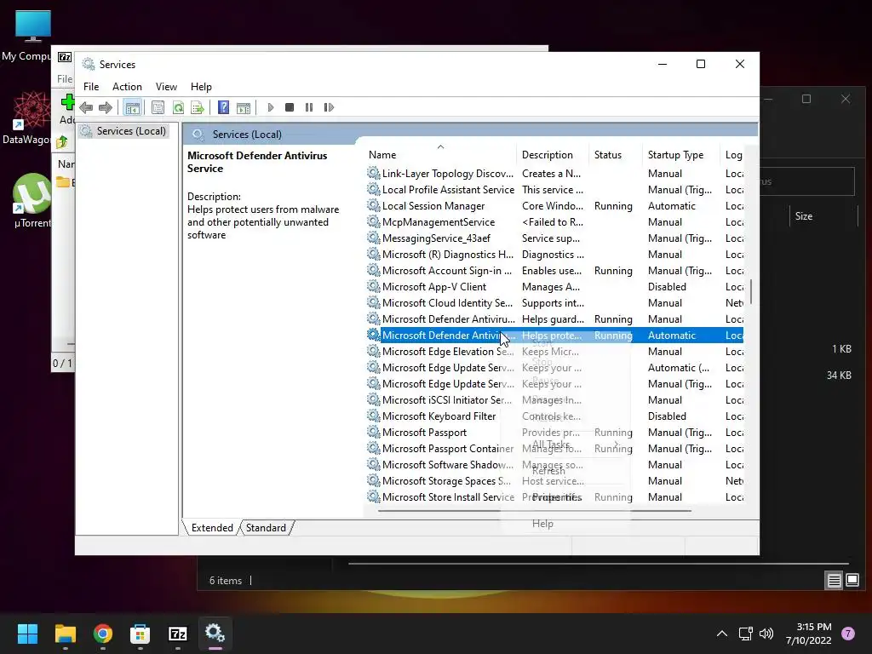Select Microsoft iSCSI Initiator Service row

[x=555, y=400]
